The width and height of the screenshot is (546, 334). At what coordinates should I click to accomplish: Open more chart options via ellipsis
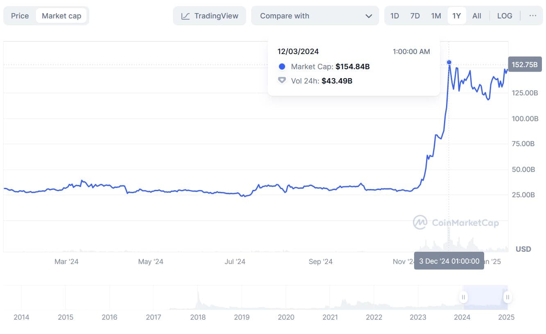pyautogui.click(x=533, y=16)
